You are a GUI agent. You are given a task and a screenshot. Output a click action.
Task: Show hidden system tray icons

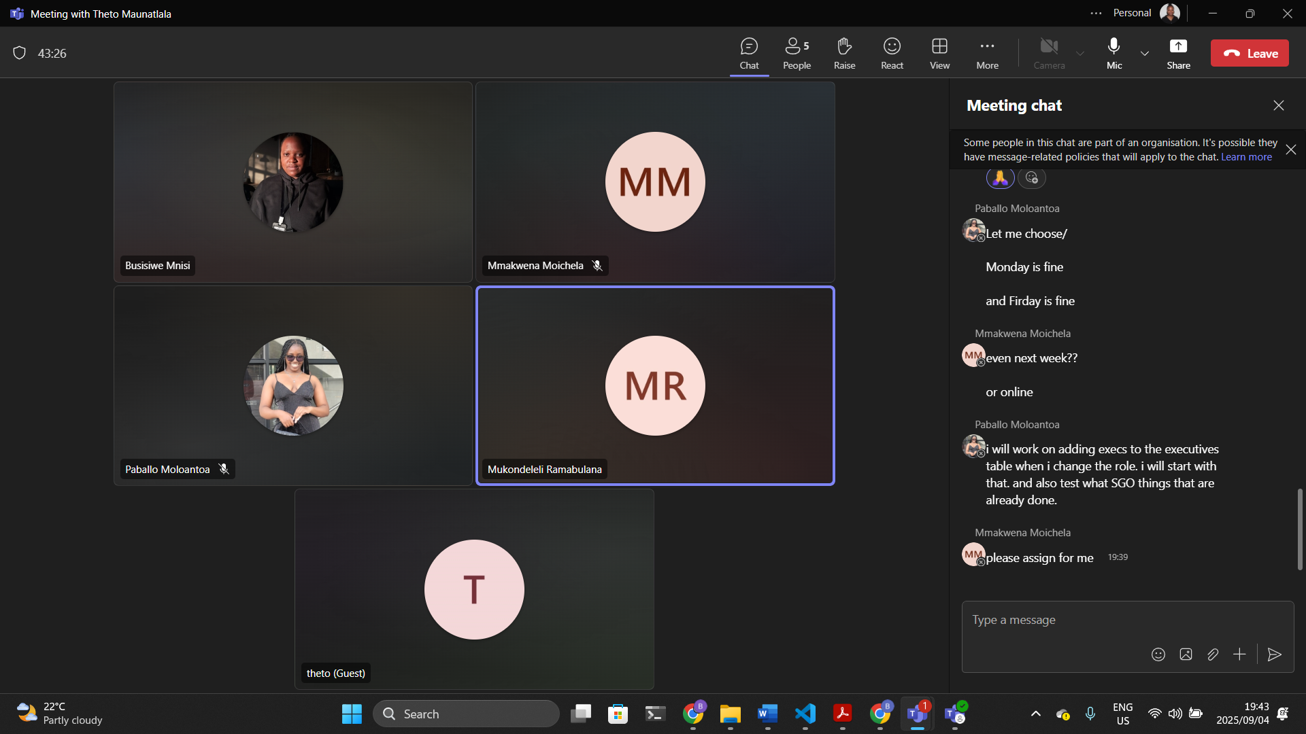point(1035,714)
